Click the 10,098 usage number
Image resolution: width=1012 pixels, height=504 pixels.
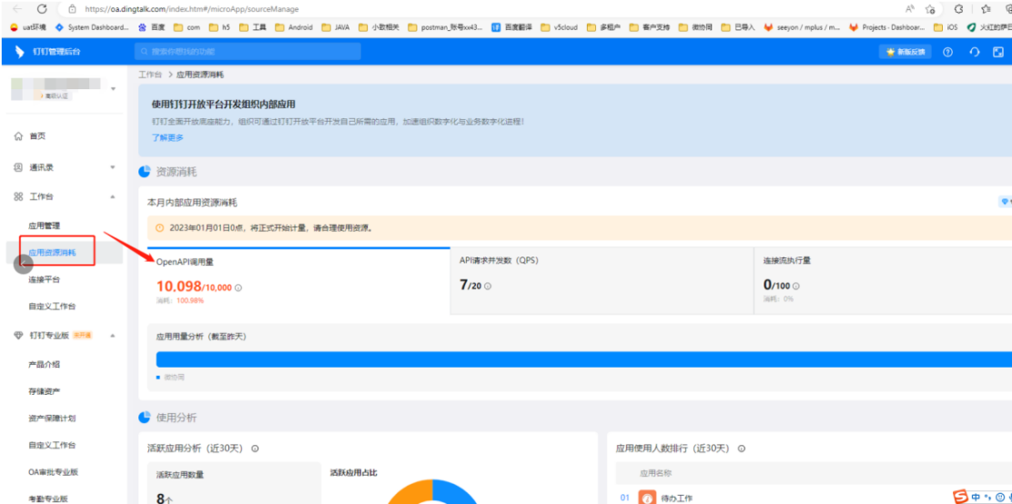pyautogui.click(x=178, y=287)
